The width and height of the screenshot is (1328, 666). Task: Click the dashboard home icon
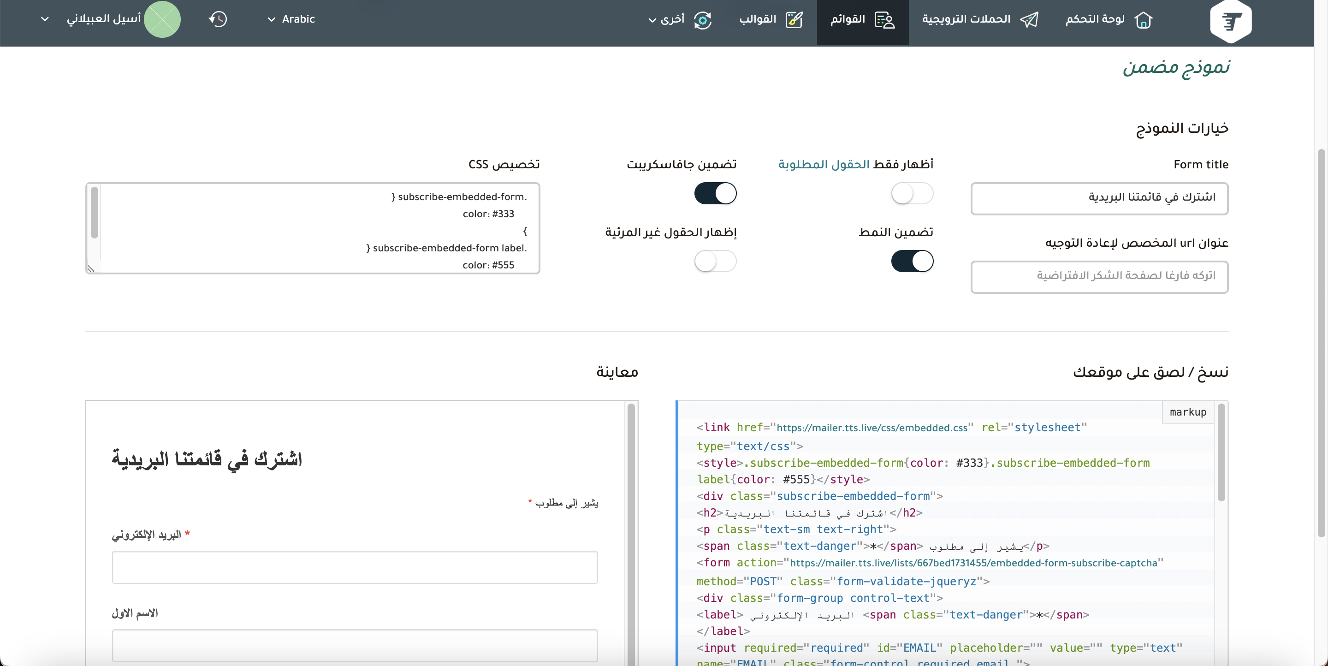point(1143,20)
